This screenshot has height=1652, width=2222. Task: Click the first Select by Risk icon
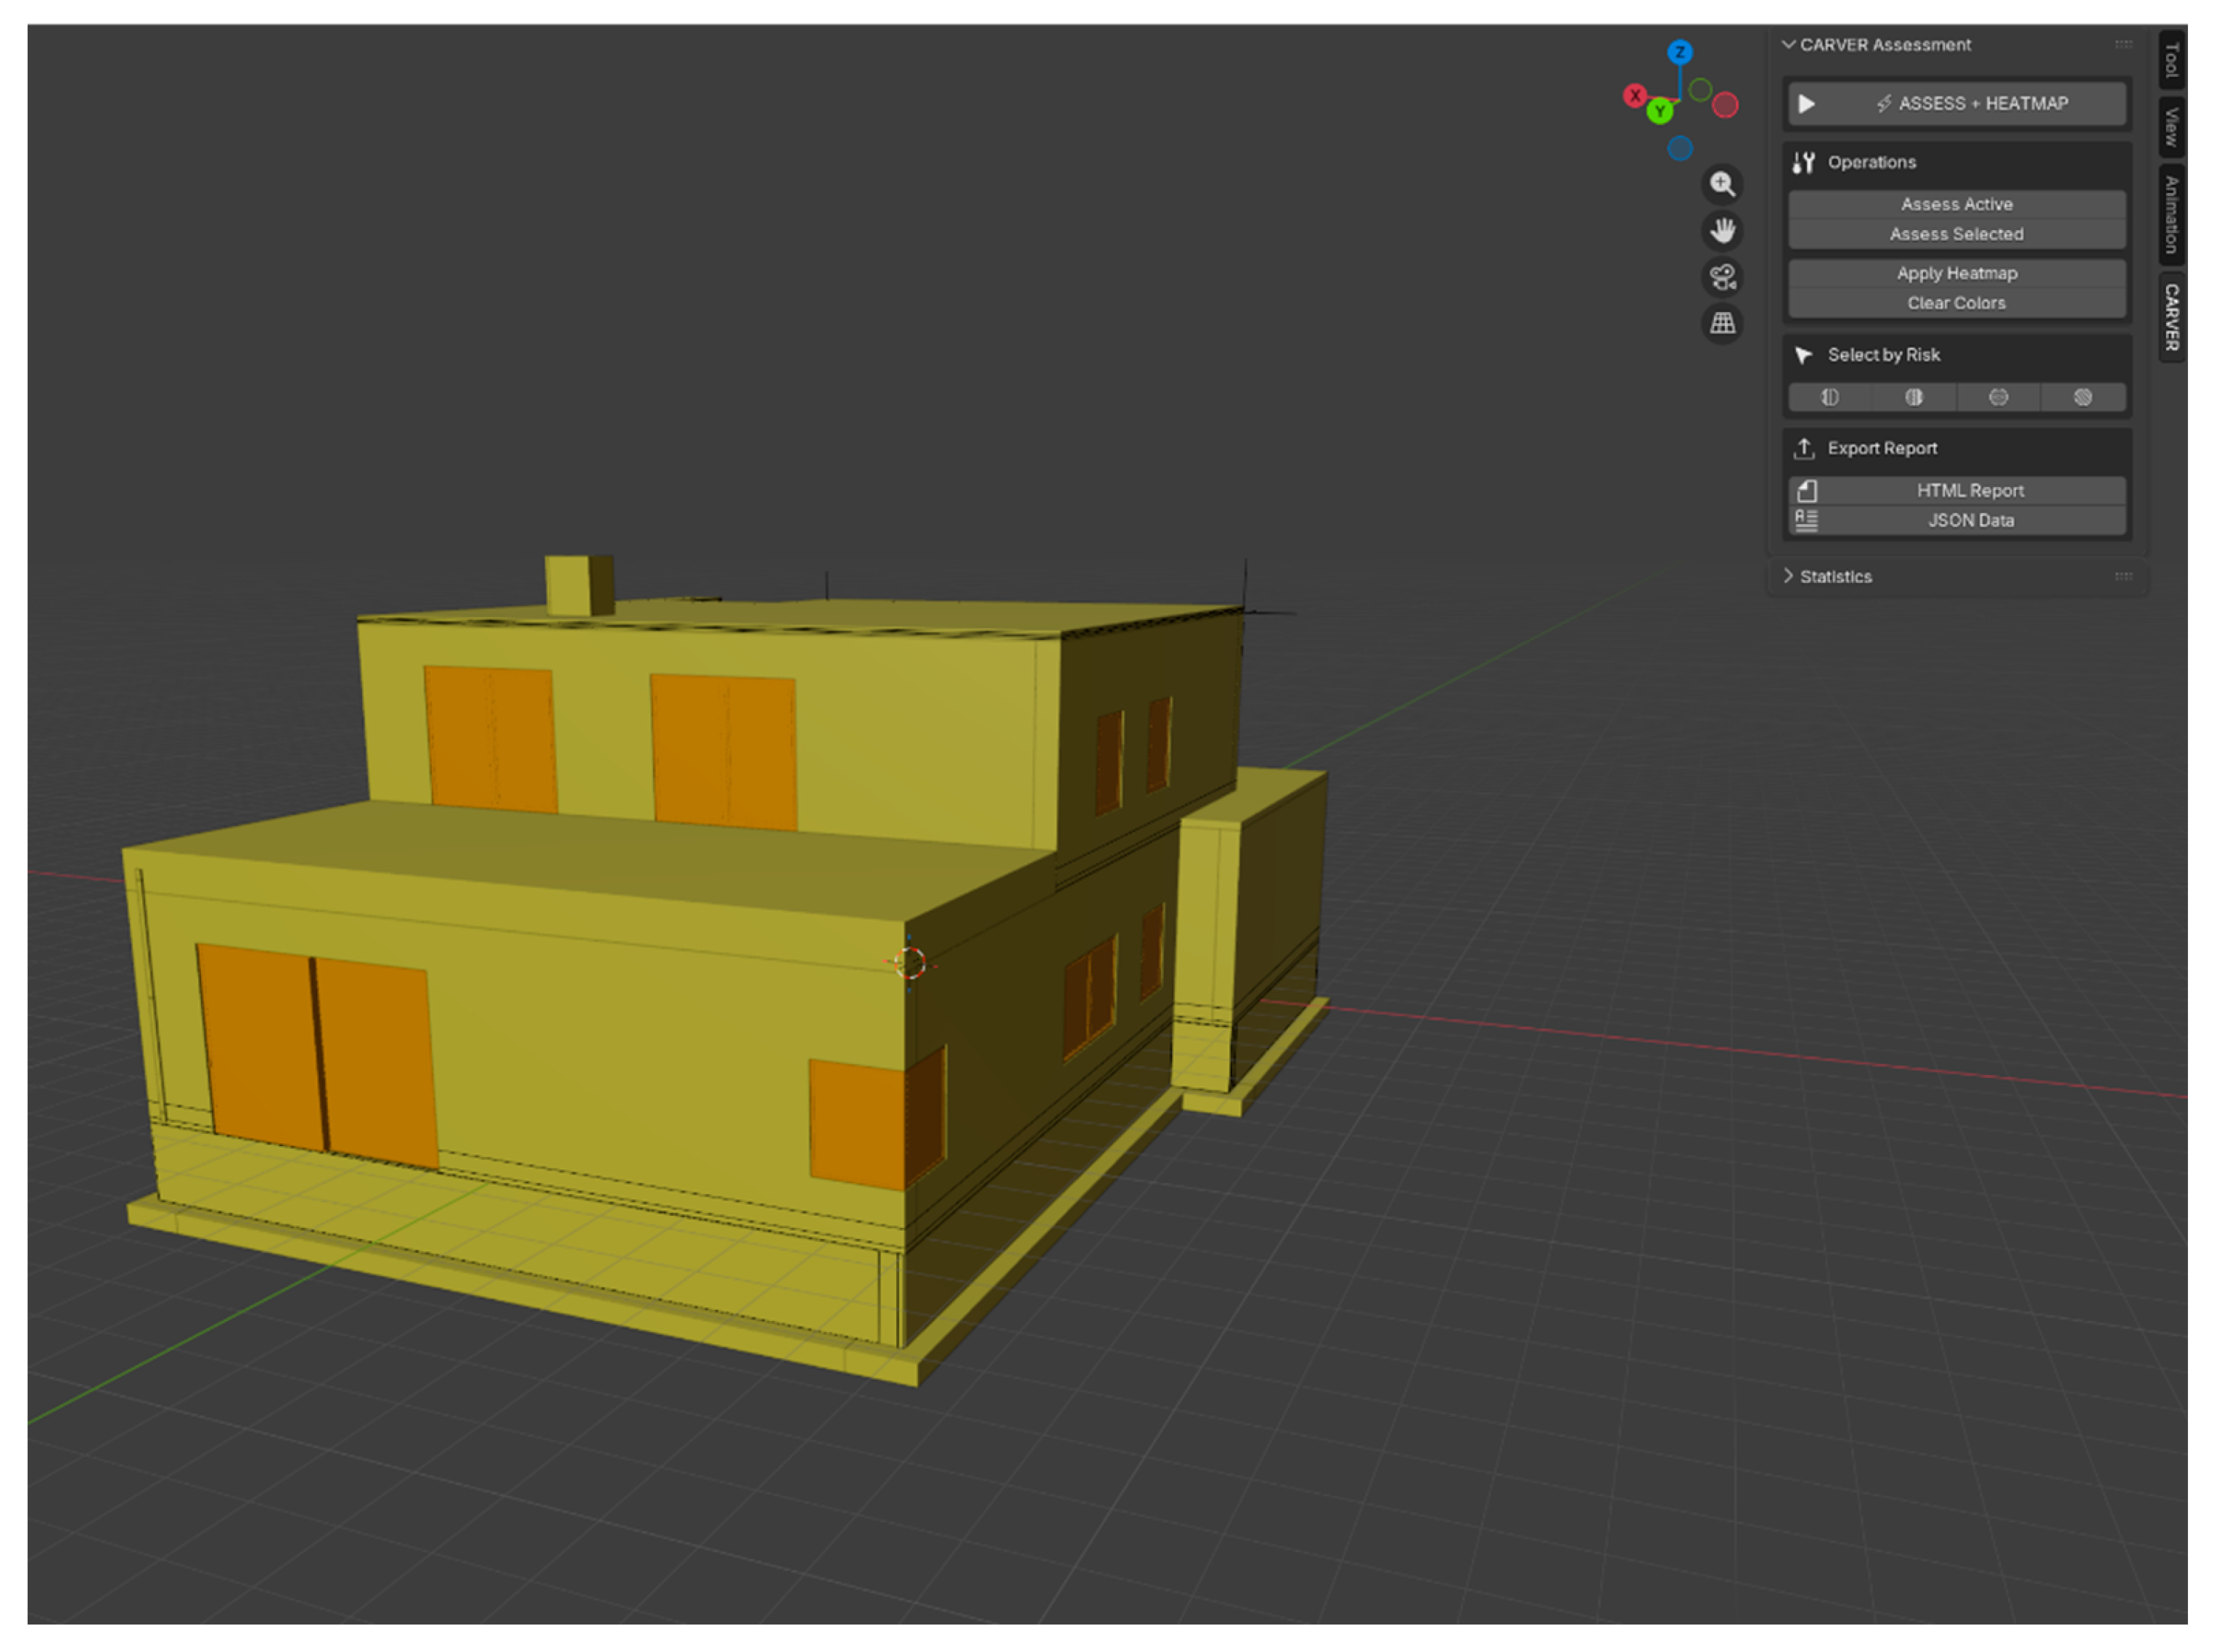(x=1829, y=398)
